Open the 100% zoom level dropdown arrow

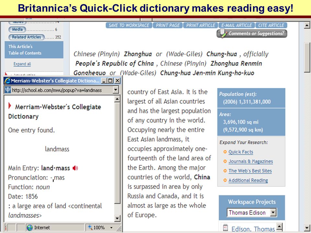(x=111, y=227)
